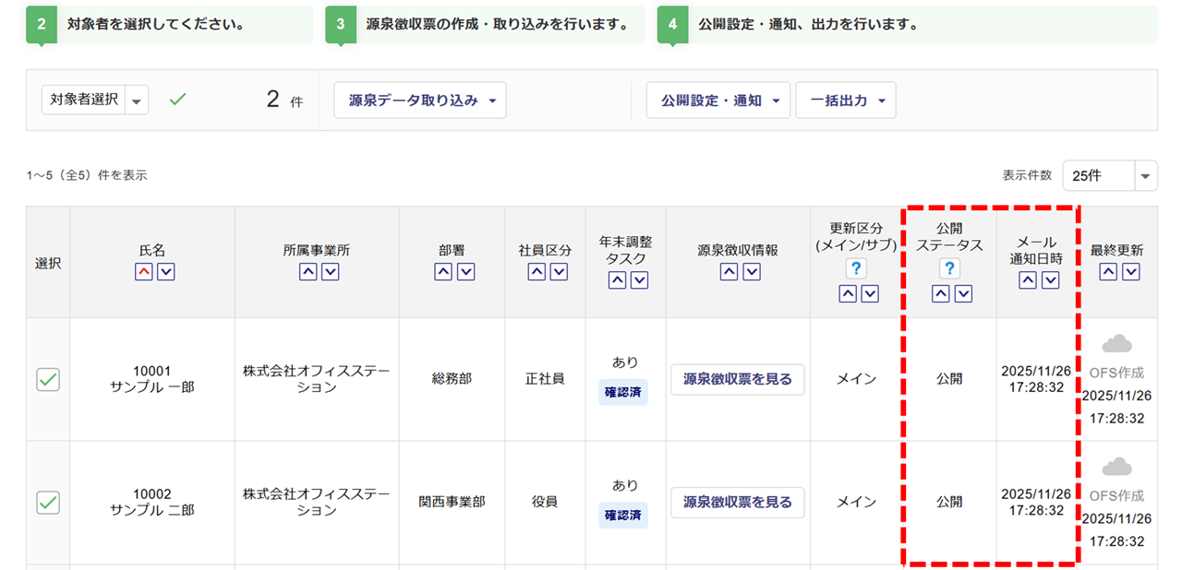Sort 最終更新 column descending
Viewport: 1182px width, 570px height.
[1131, 272]
